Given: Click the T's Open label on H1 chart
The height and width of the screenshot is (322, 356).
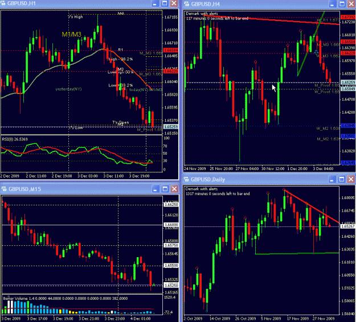Looking at the screenshot, I should [x=121, y=122].
